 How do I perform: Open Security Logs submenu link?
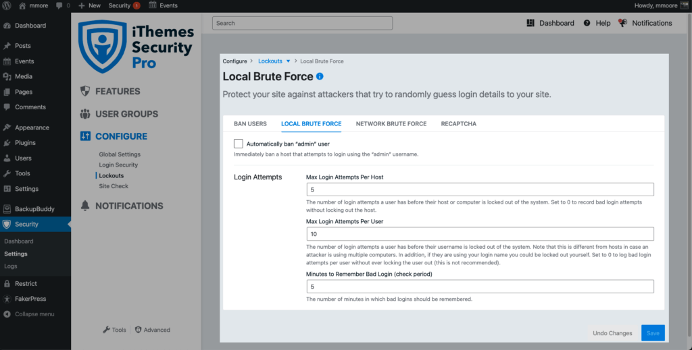coord(11,266)
